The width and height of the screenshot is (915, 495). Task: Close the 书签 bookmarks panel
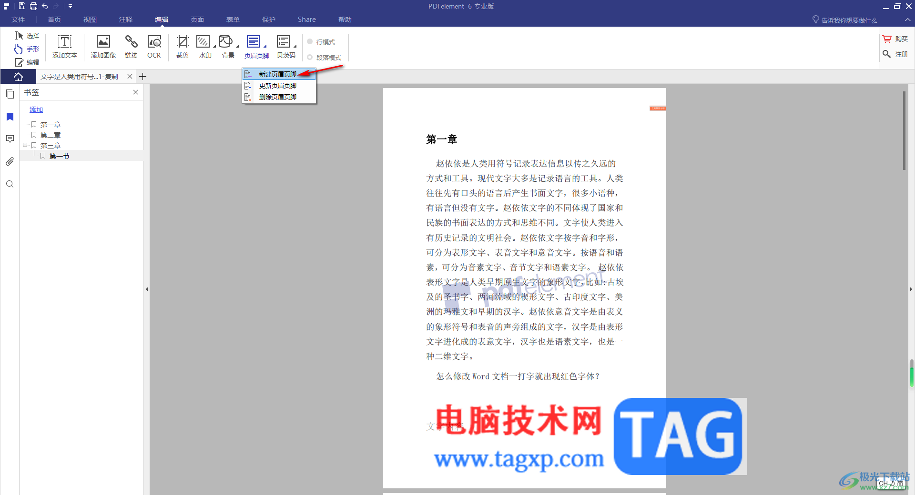[135, 92]
